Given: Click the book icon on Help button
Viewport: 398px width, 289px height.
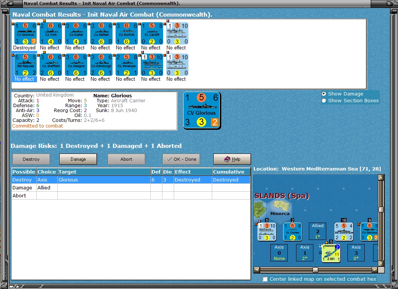Looking at the screenshot, I should pyautogui.click(x=227, y=159).
